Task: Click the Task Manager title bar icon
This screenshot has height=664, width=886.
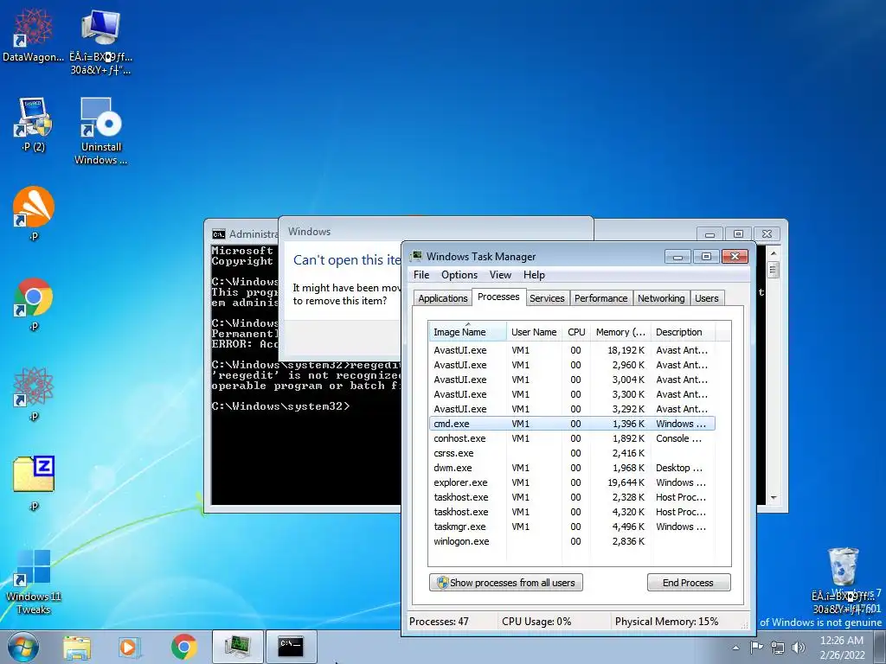Action: [416, 256]
